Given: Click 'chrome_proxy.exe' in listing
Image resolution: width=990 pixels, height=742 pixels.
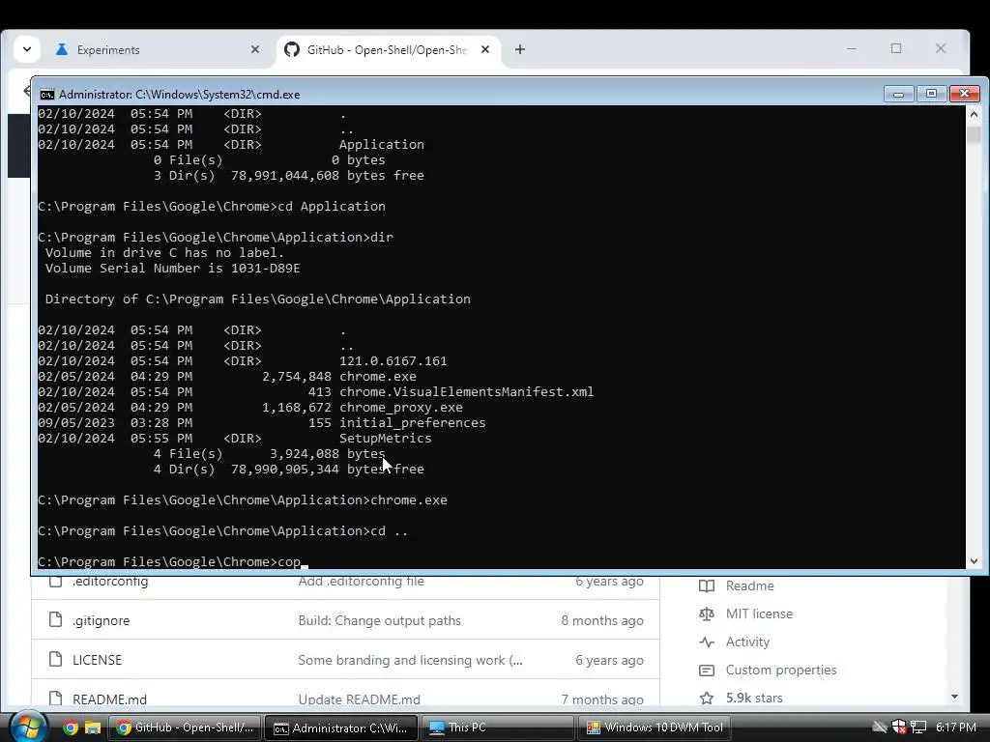Looking at the screenshot, I should point(401,408).
